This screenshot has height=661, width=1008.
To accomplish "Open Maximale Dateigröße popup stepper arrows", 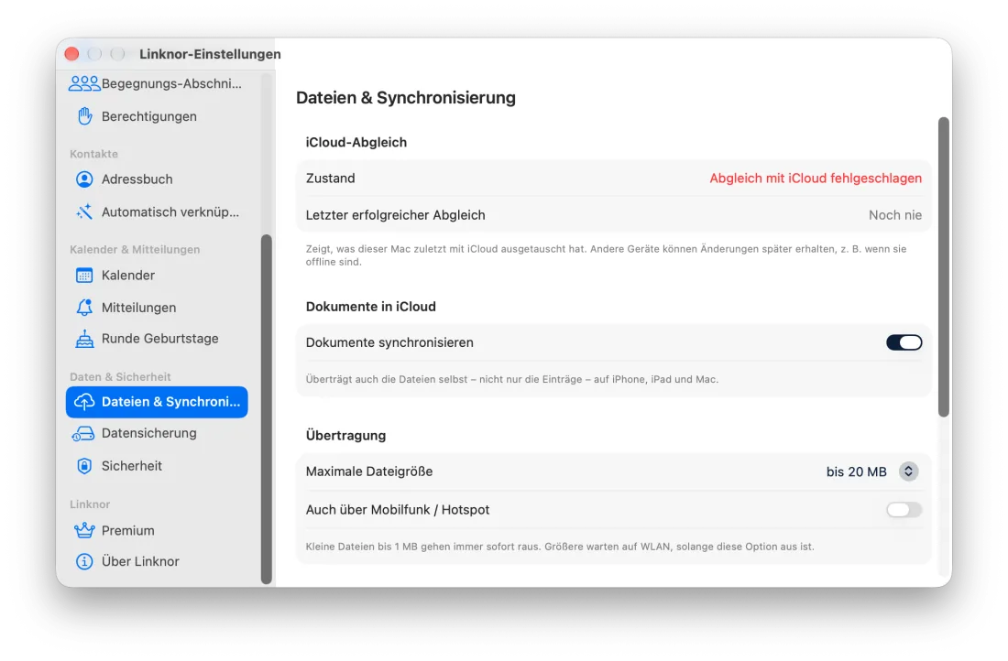I will 908,471.
